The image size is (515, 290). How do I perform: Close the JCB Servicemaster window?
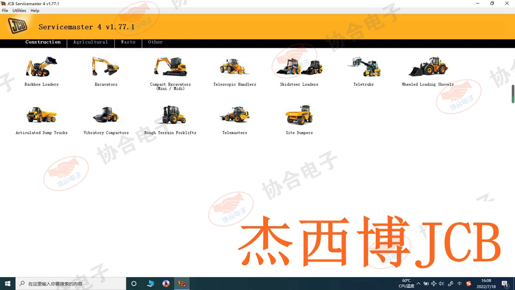[x=507, y=3]
